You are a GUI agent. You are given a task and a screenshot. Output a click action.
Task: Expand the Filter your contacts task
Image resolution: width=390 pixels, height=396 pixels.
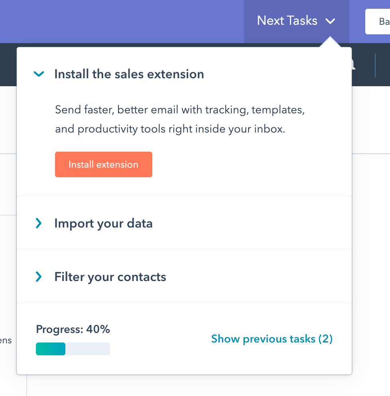(110, 277)
